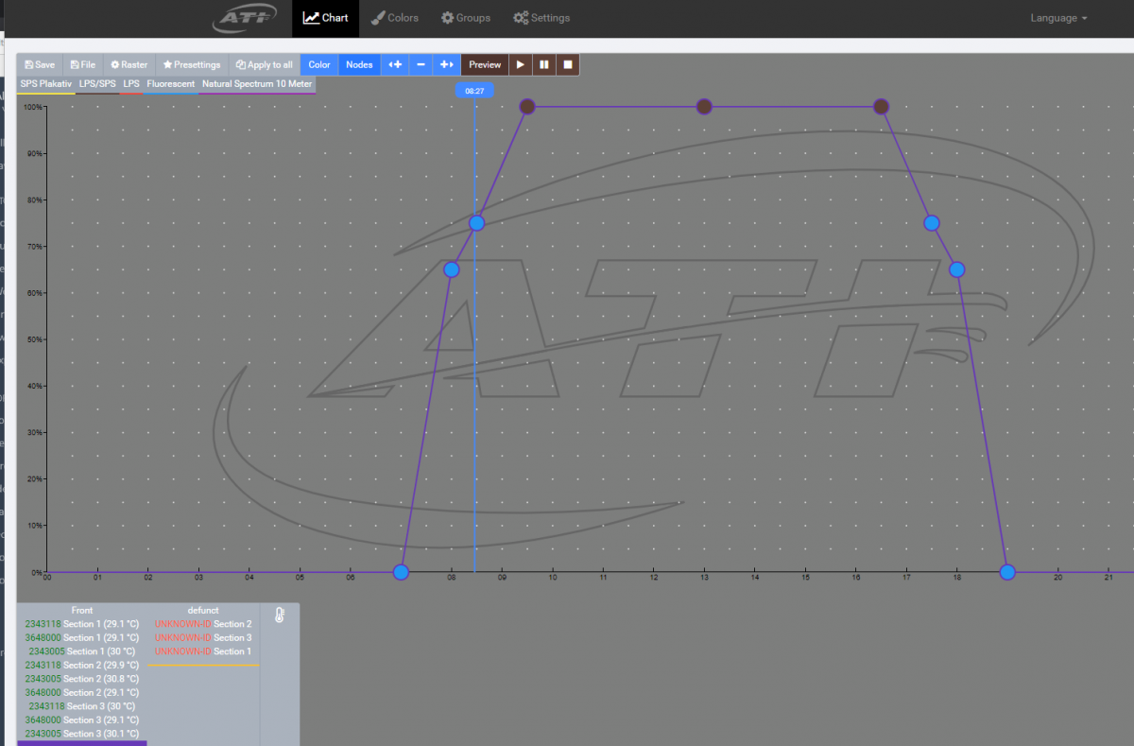Toggle the Nodes mode button

pyautogui.click(x=359, y=64)
